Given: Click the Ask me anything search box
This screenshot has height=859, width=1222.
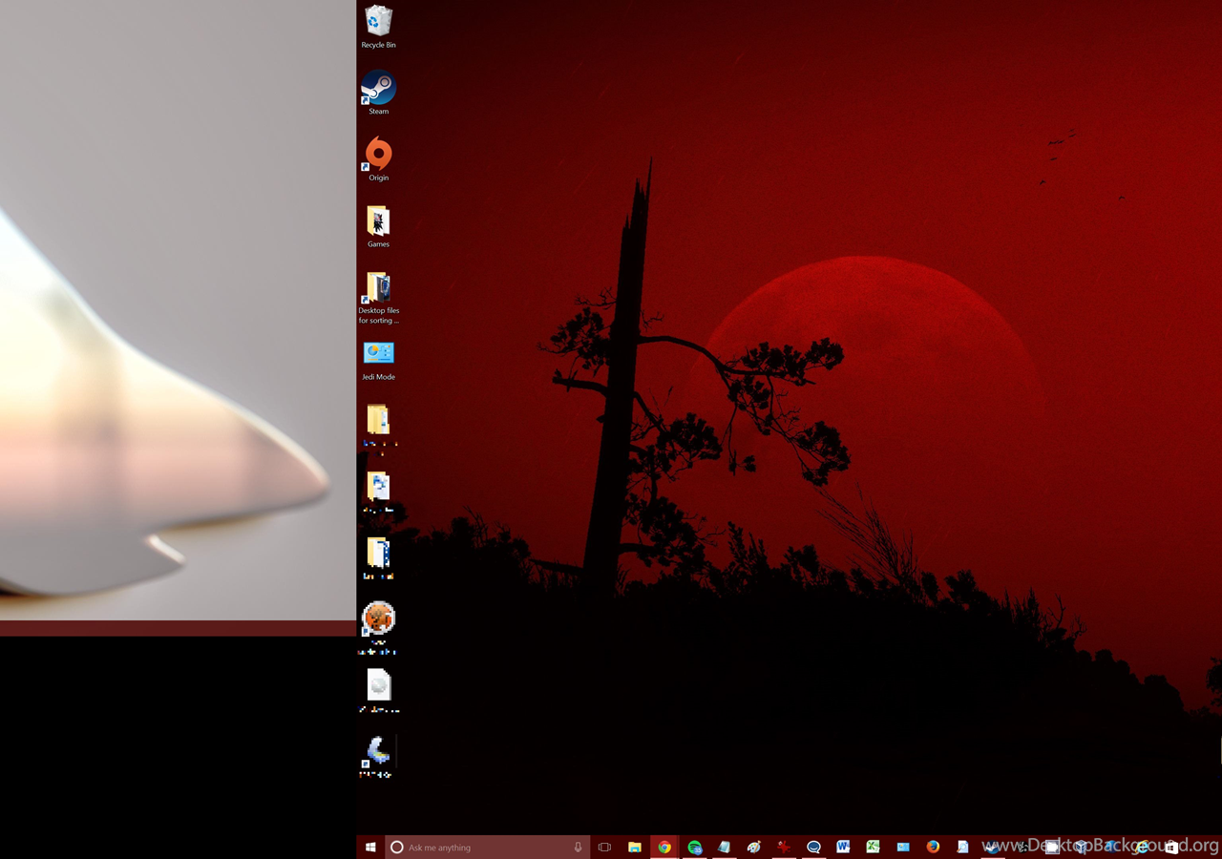Looking at the screenshot, I should click(x=487, y=848).
